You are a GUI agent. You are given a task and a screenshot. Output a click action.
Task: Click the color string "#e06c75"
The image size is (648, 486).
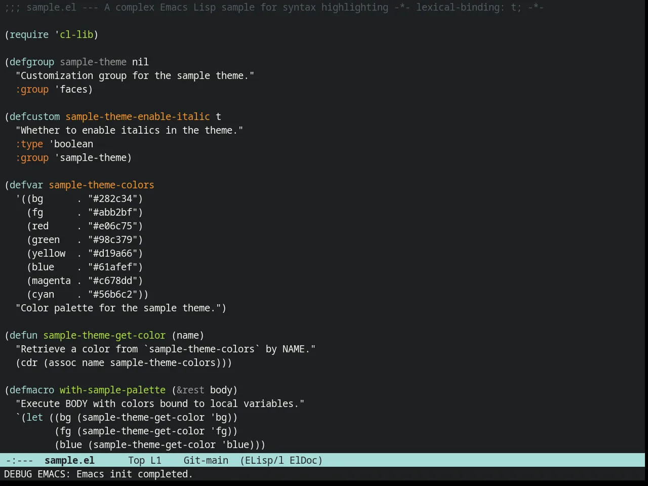(113, 226)
